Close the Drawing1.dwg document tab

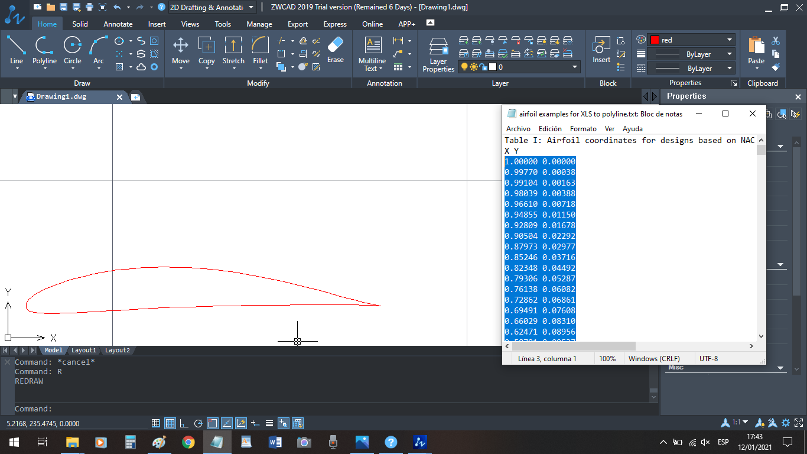pyautogui.click(x=119, y=97)
